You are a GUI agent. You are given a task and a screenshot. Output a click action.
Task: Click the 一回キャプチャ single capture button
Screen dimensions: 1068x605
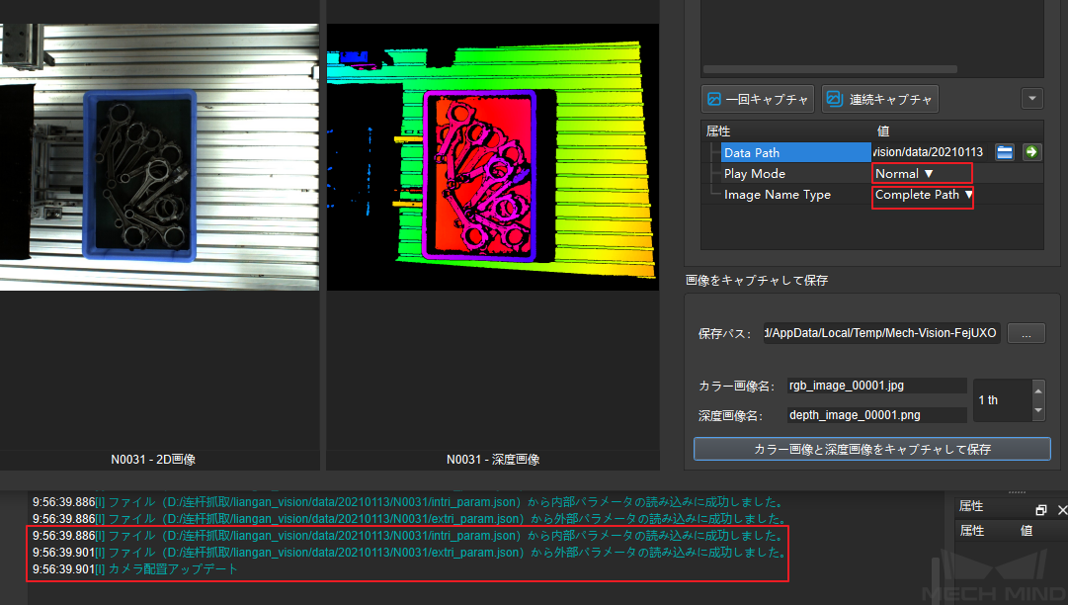(x=757, y=99)
